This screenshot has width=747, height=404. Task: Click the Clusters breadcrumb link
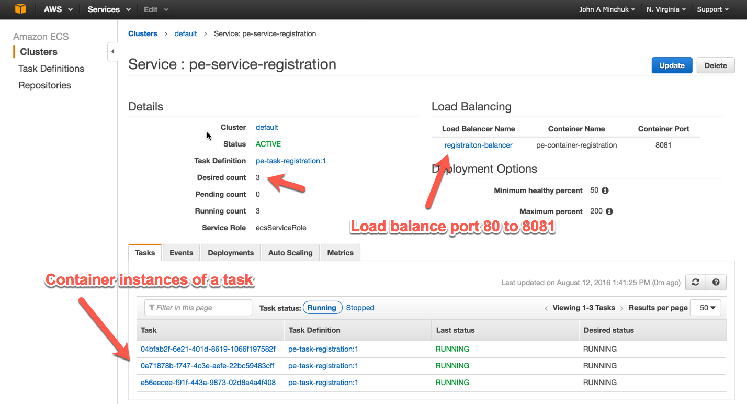[x=143, y=33]
